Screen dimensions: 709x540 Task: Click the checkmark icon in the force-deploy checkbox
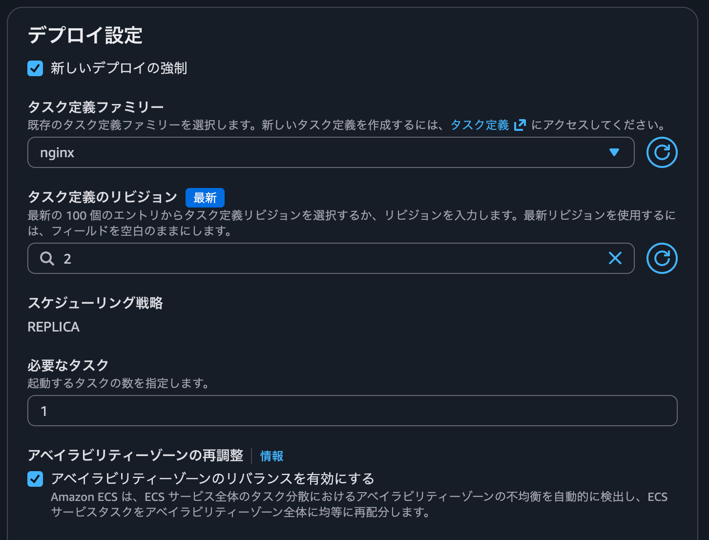point(35,68)
